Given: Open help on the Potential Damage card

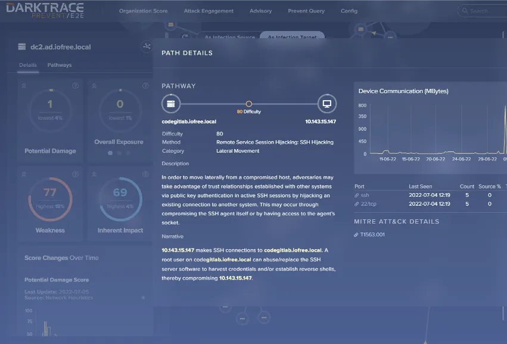Looking at the screenshot, I should (75, 86).
